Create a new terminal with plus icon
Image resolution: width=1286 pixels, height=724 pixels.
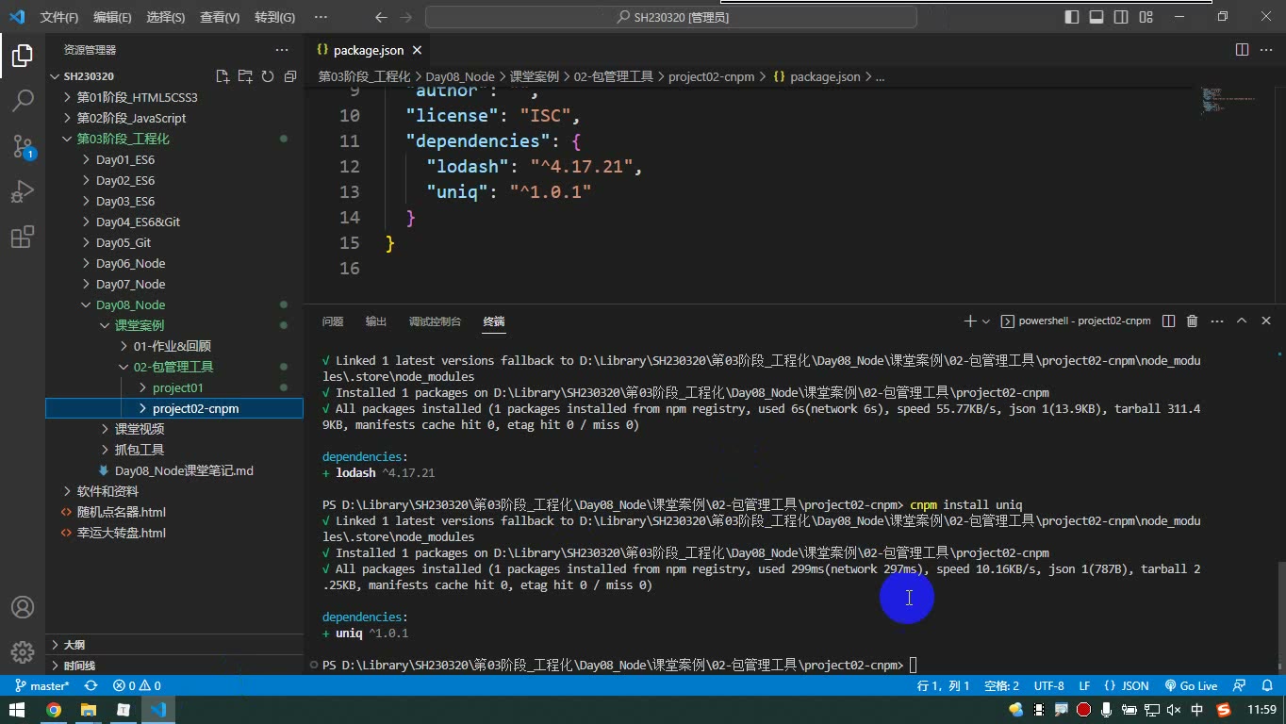pyautogui.click(x=969, y=321)
